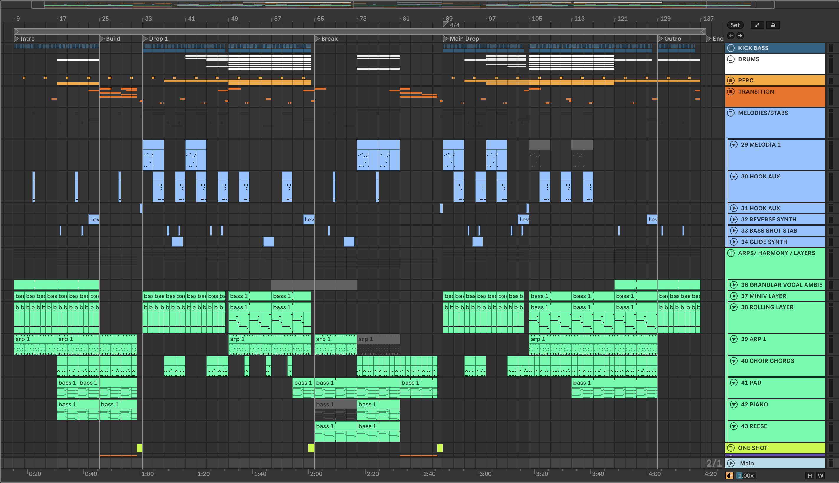Image resolution: width=839 pixels, height=483 pixels.
Task: Click the orange waveform icon
Action: tap(729, 476)
